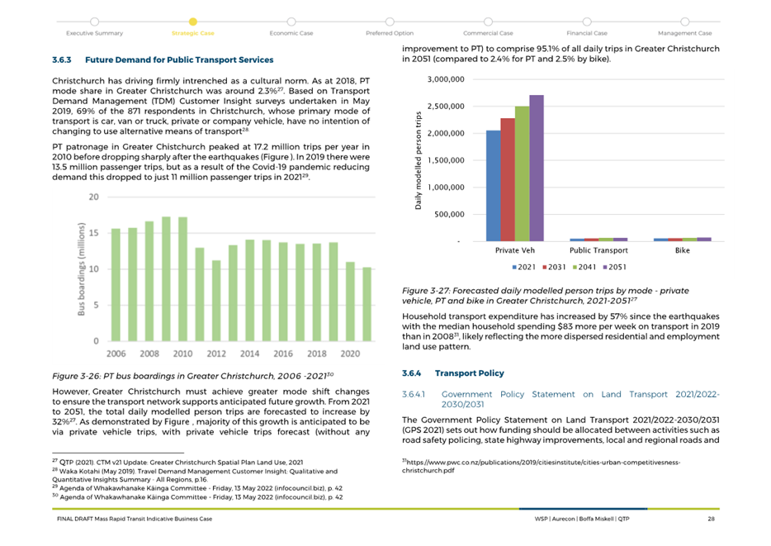The image size is (771, 546).
Task: Click the Bus boardings (millions) axis title
Action: click(81, 269)
